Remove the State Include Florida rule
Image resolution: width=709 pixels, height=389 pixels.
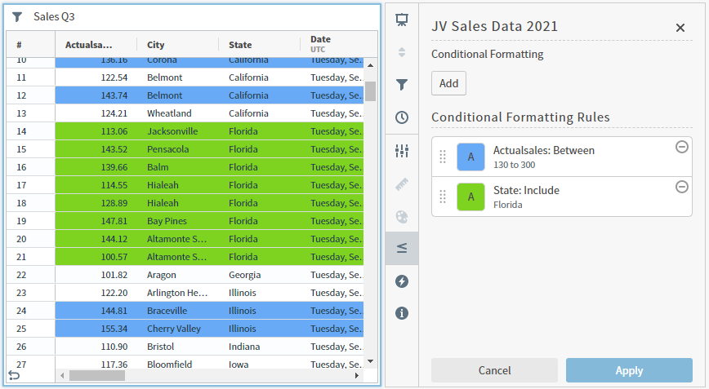tap(682, 187)
